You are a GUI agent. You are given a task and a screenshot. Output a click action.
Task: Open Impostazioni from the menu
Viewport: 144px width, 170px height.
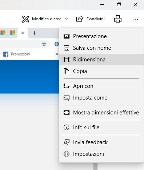[101, 154]
